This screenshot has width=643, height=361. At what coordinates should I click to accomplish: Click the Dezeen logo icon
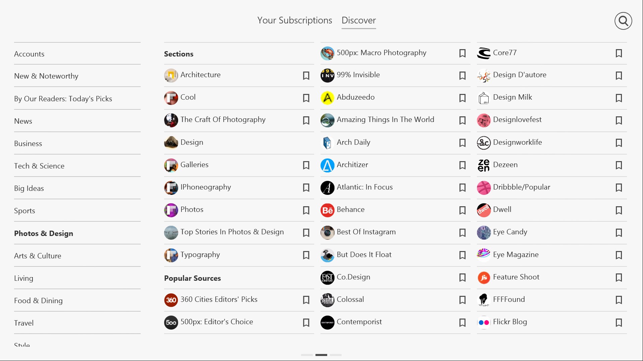click(484, 165)
